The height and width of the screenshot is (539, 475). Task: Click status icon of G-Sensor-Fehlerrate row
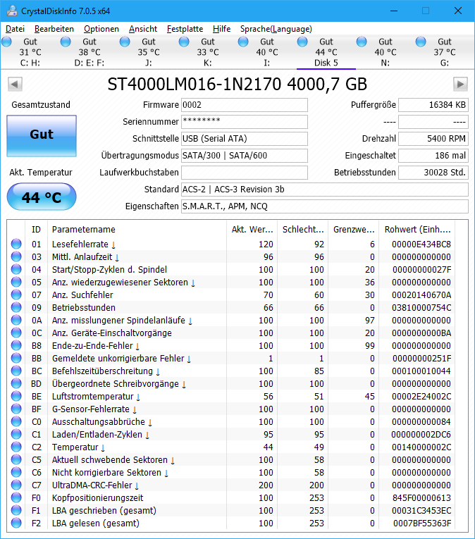click(16, 409)
